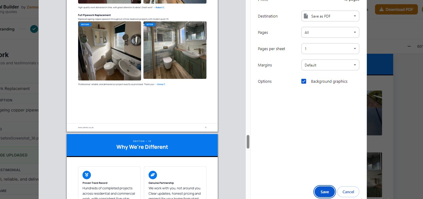The height and width of the screenshot is (199, 423).
Task: Click the PDF file icon in Destination field
Action: click(x=306, y=16)
